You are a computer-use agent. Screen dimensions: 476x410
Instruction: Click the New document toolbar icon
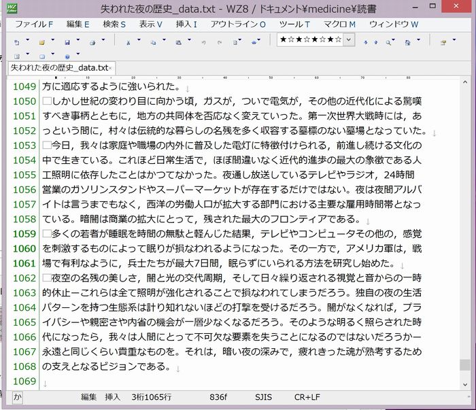click(17, 43)
